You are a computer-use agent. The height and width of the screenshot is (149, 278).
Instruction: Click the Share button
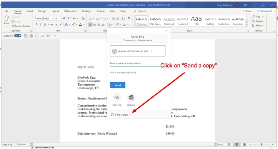pyautogui.click(x=247, y=11)
